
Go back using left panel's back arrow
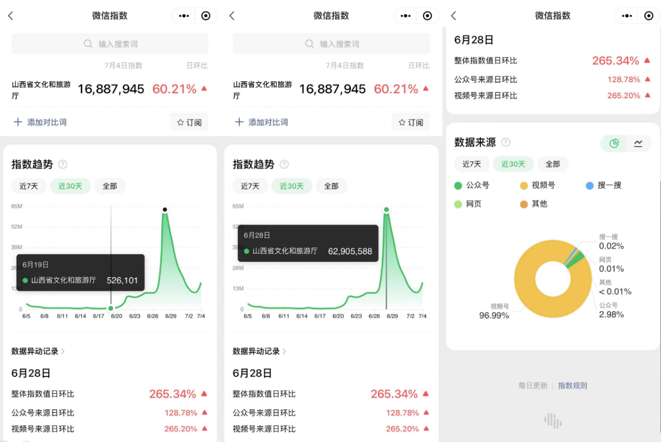click(x=11, y=16)
